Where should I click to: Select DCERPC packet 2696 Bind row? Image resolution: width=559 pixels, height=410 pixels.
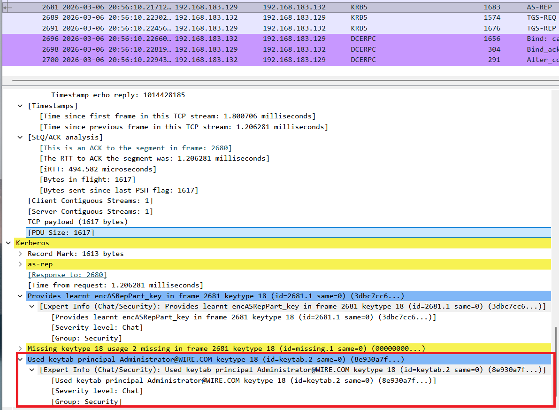(x=281, y=39)
